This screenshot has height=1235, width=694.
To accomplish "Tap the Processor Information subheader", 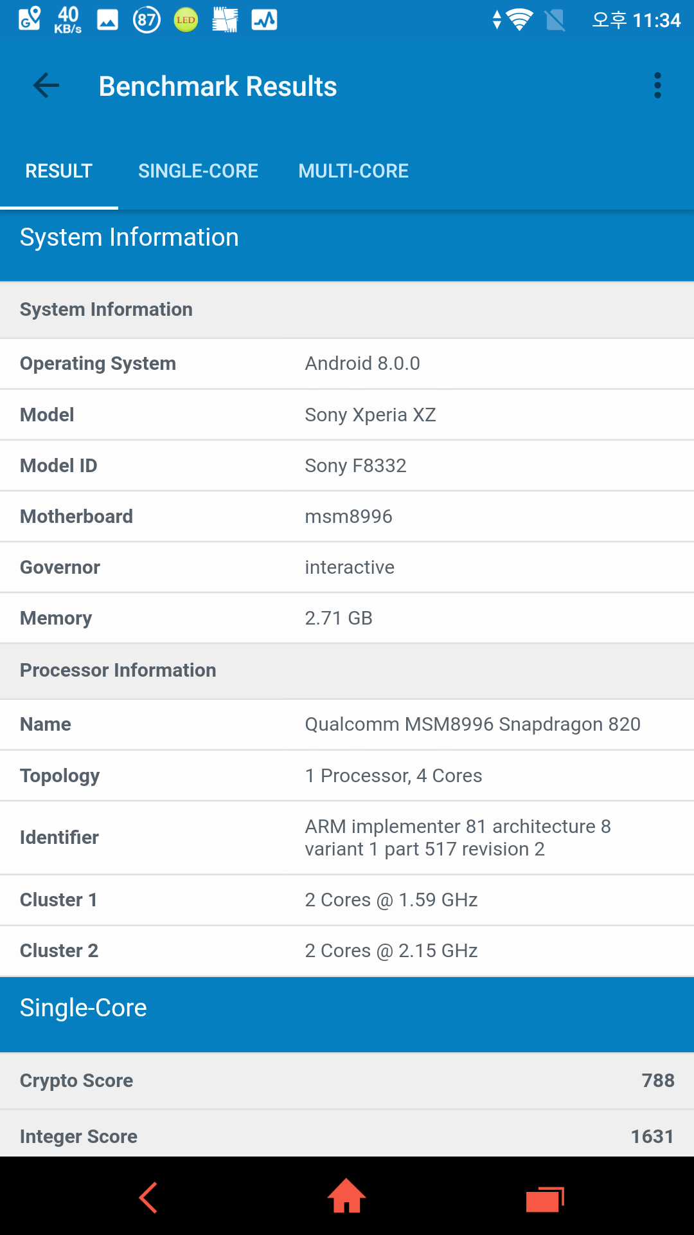I will tap(347, 671).
